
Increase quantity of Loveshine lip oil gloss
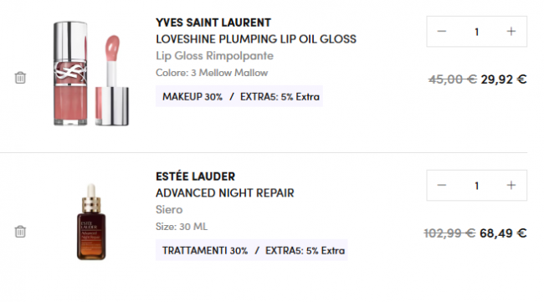point(511,32)
